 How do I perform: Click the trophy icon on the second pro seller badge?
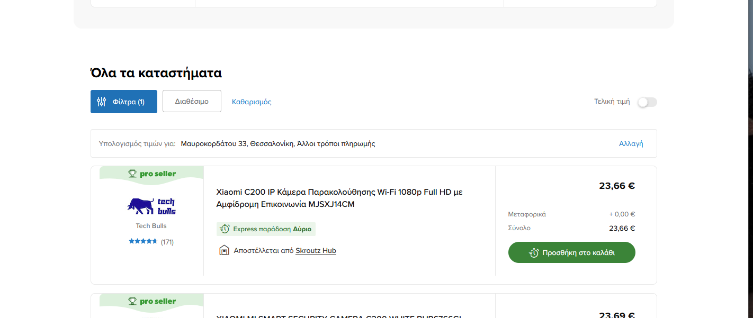132,301
